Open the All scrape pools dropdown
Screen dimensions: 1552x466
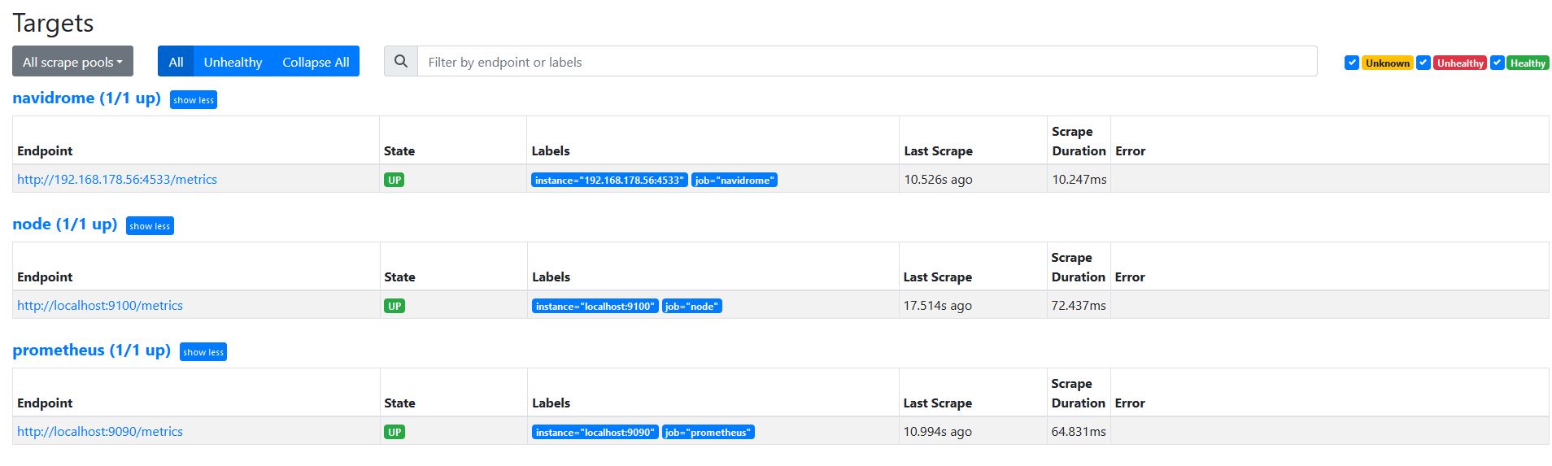click(72, 62)
